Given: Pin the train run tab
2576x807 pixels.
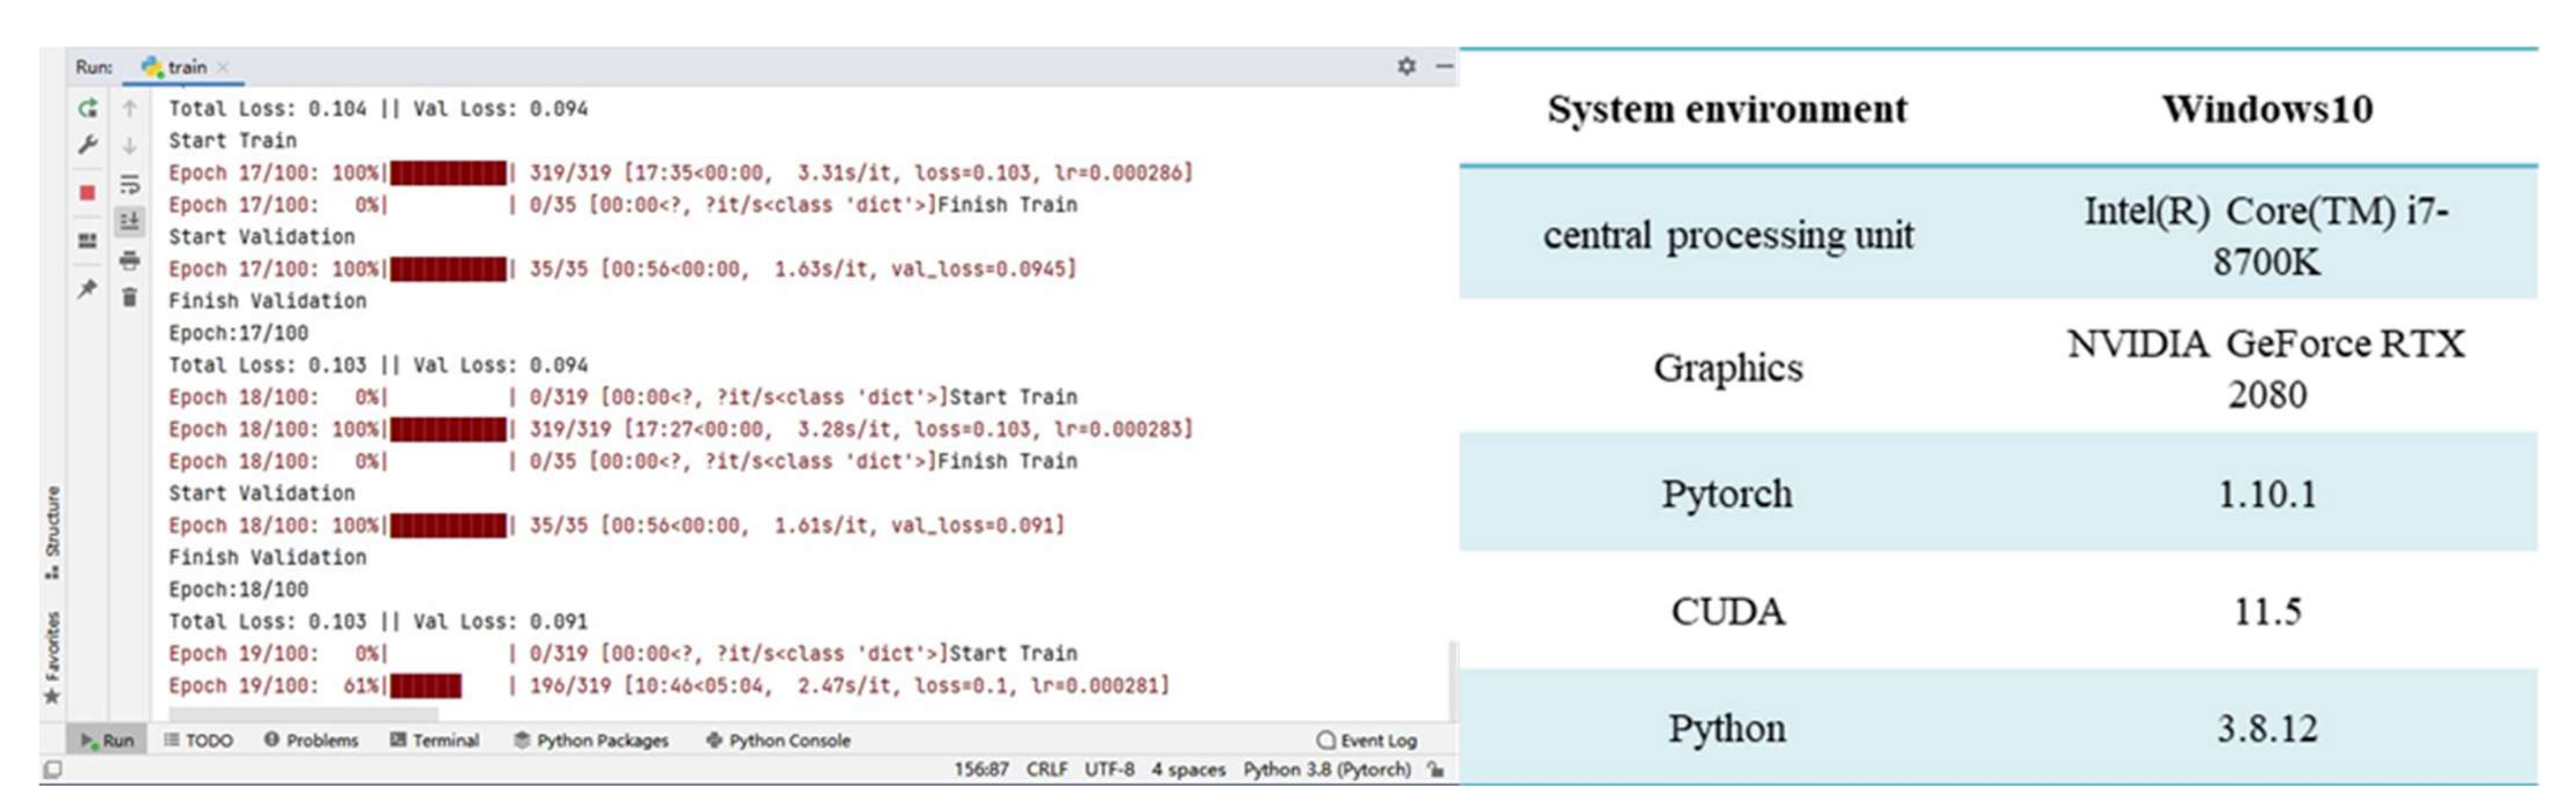Looking at the screenshot, I should point(88,289).
